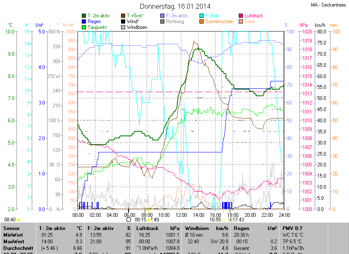Click the black Wind legend square
The image size is (349, 254).
pyautogui.click(x=123, y=21)
